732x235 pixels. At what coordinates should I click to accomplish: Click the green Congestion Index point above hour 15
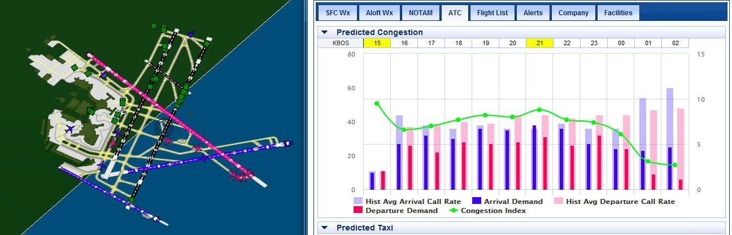[x=377, y=103]
